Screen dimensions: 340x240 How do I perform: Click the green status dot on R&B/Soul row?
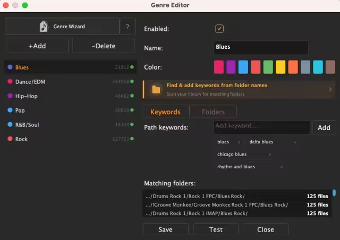pos(132,124)
